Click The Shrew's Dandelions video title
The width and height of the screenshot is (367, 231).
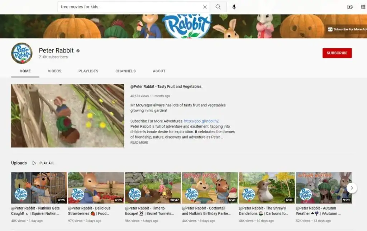tap(263, 211)
